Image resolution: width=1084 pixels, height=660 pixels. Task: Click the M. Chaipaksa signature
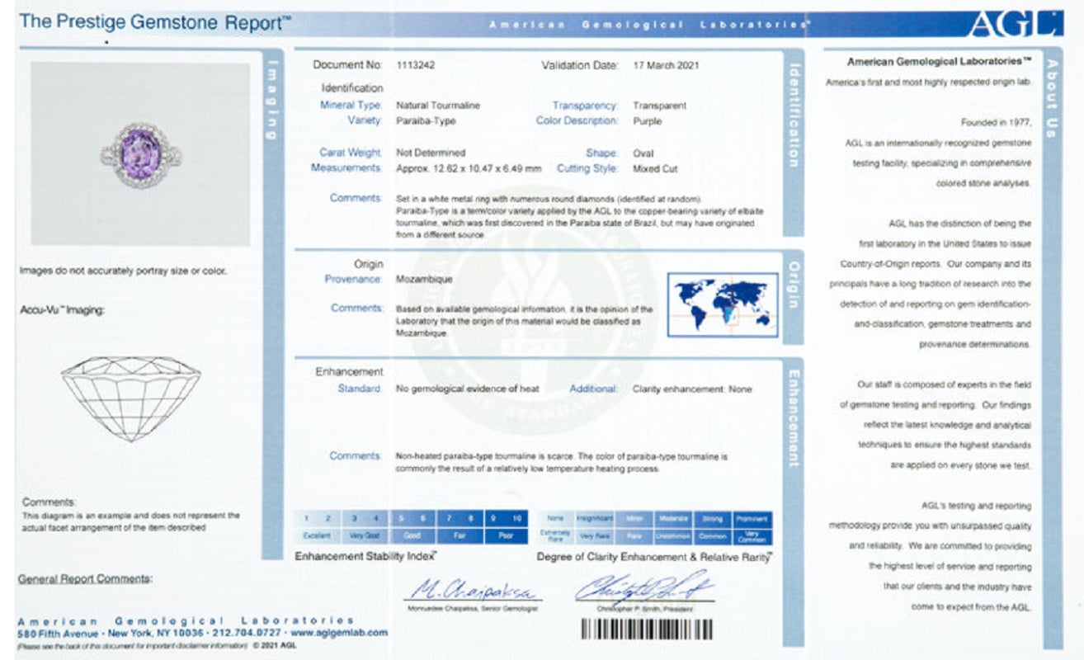pyautogui.click(x=474, y=591)
